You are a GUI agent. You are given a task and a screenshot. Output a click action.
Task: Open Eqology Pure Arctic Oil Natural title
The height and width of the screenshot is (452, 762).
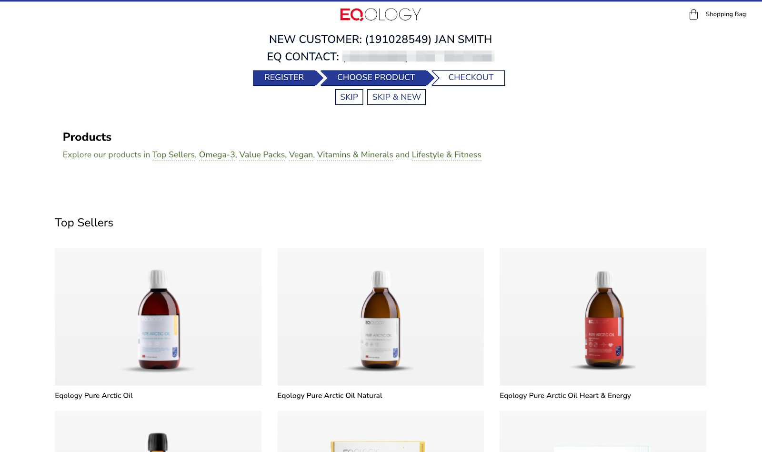coord(330,395)
